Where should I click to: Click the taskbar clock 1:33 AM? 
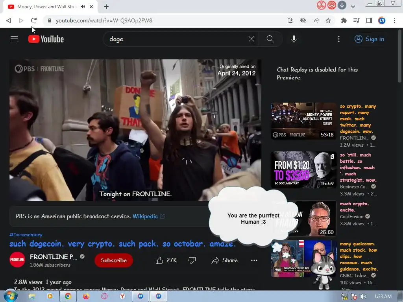click(383, 296)
